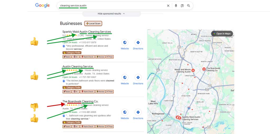Open Google Lens image search

click(182, 6)
